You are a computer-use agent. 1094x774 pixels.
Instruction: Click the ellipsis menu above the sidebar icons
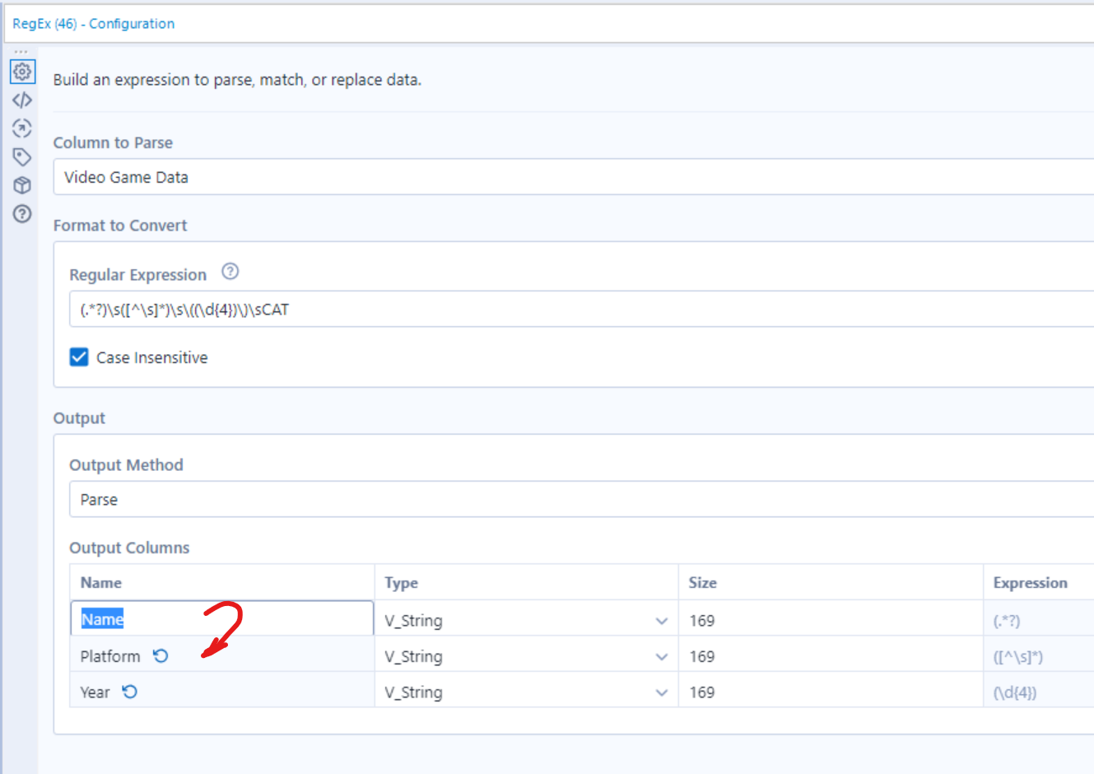click(x=22, y=51)
